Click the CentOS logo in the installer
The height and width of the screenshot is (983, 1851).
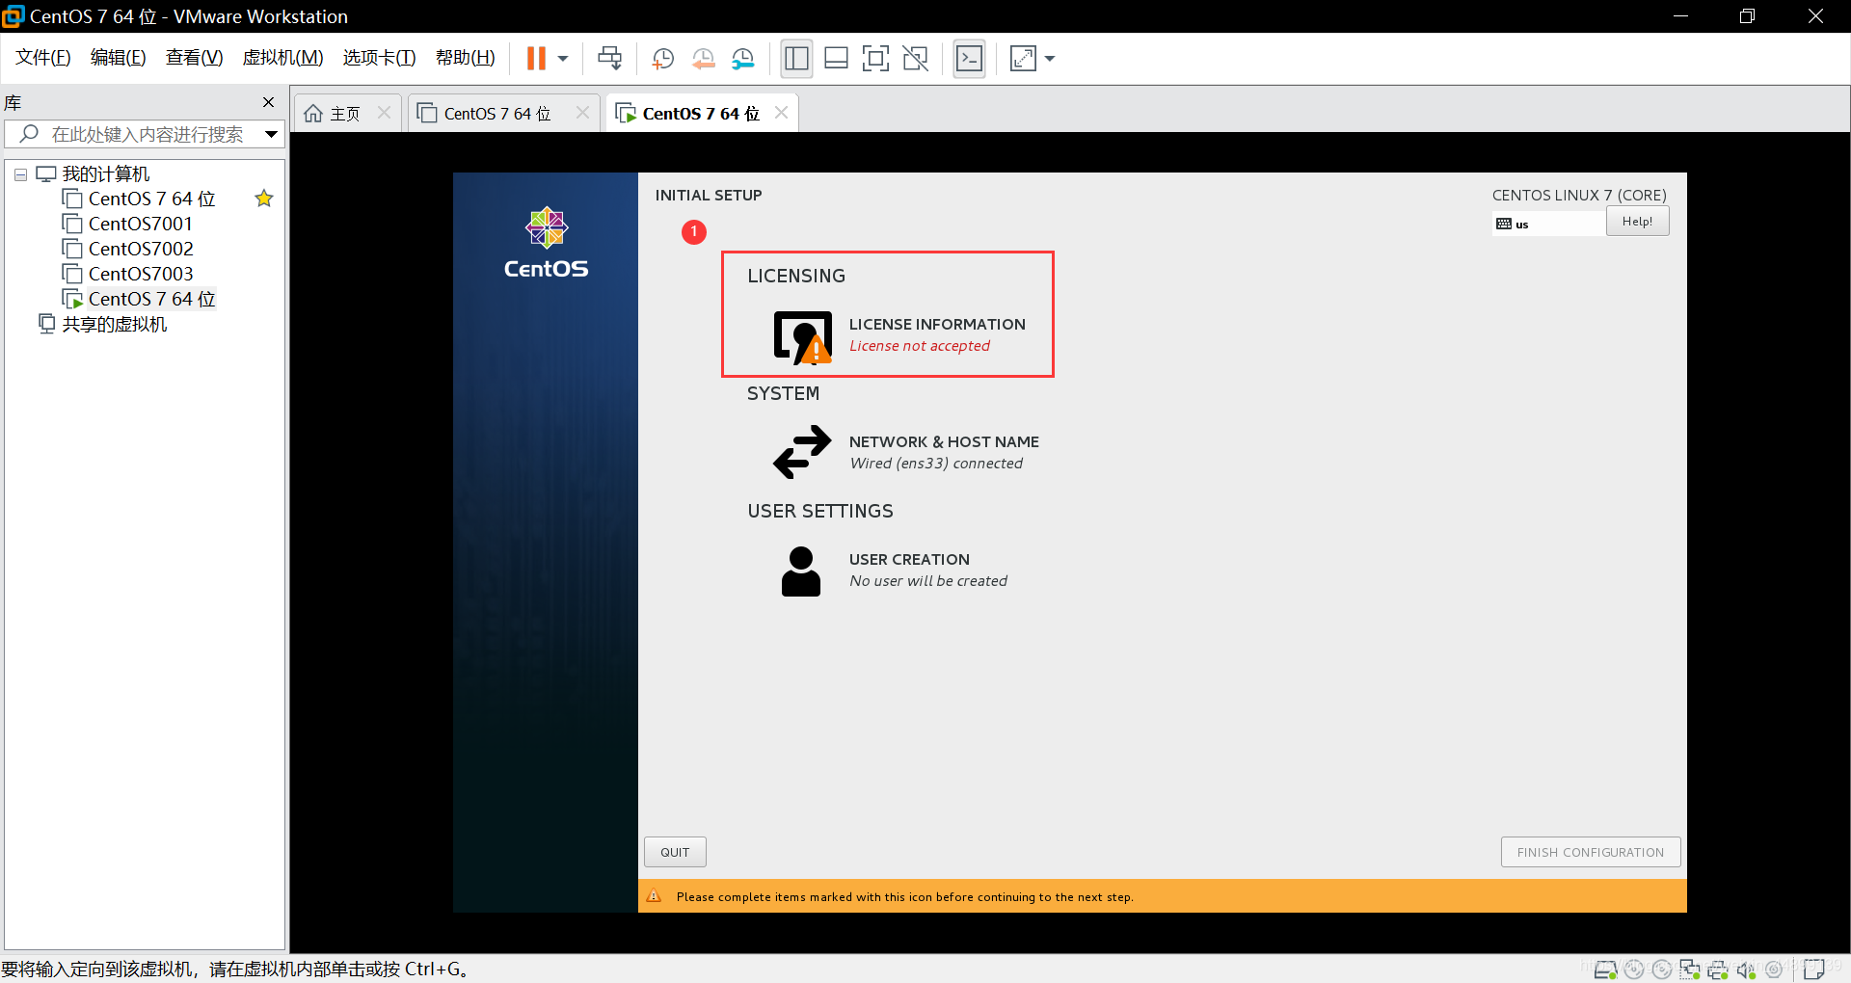547,244
